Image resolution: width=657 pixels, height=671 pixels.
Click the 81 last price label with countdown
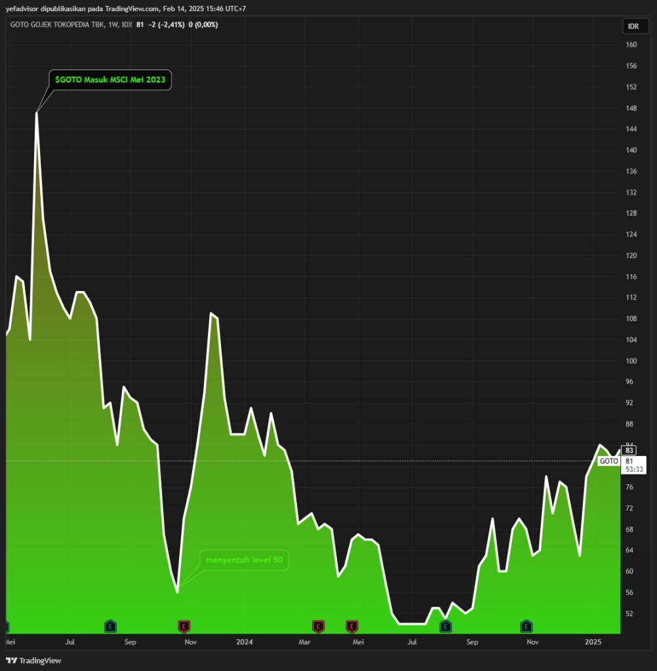point(633,465)
